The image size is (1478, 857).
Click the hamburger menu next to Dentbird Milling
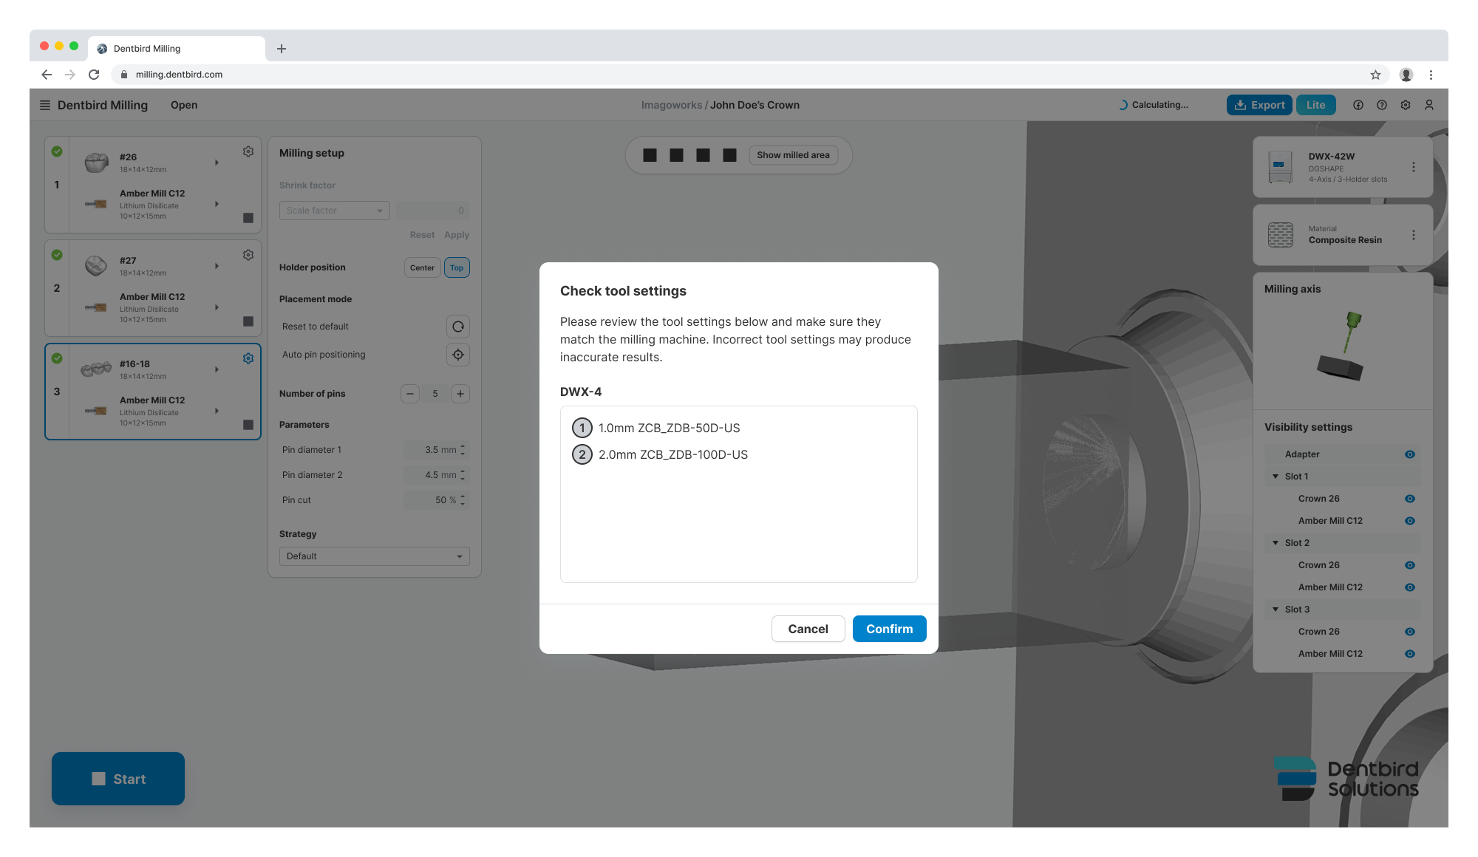tap(45, 105)
